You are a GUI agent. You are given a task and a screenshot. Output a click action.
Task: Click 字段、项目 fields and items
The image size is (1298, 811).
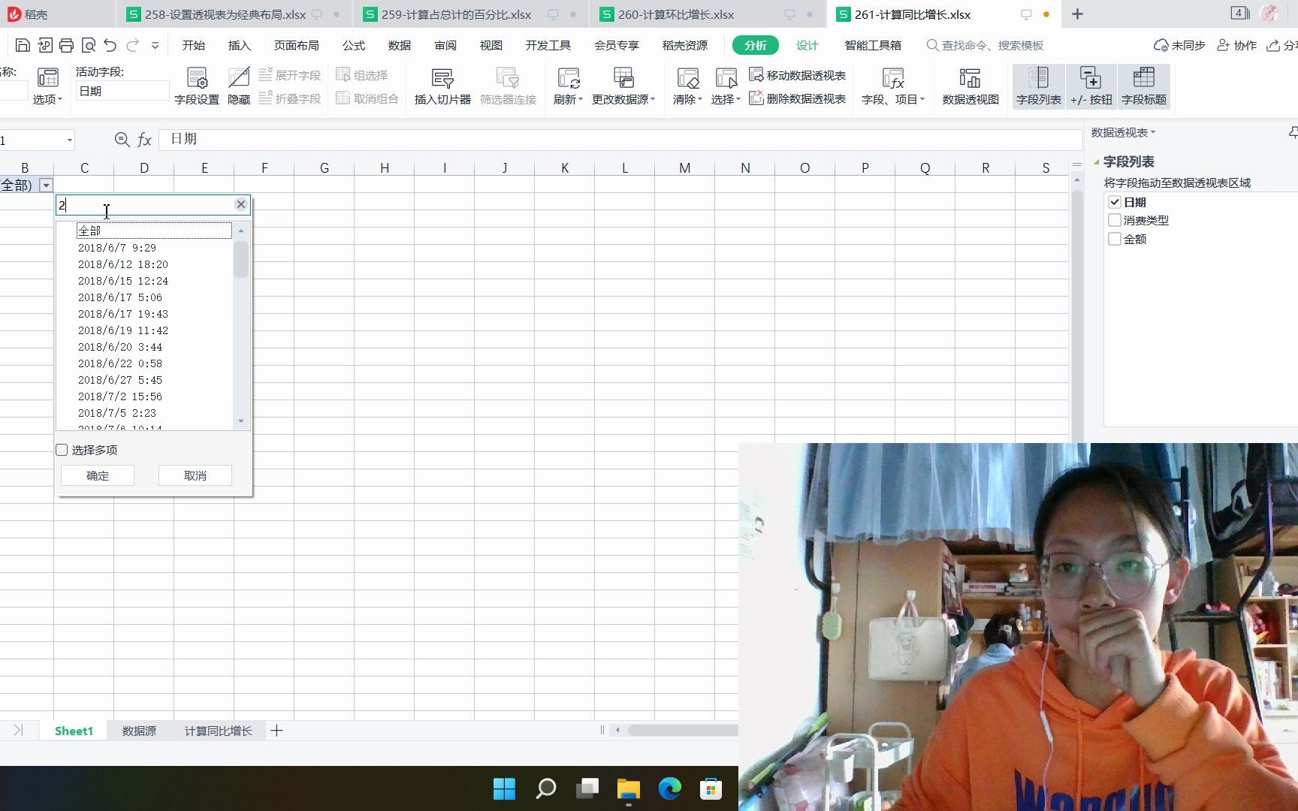(893, 86)
